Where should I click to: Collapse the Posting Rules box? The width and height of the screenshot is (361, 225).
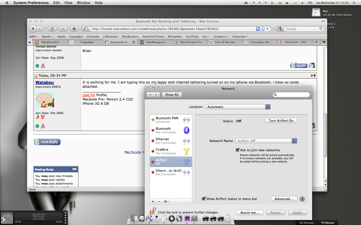74,169
